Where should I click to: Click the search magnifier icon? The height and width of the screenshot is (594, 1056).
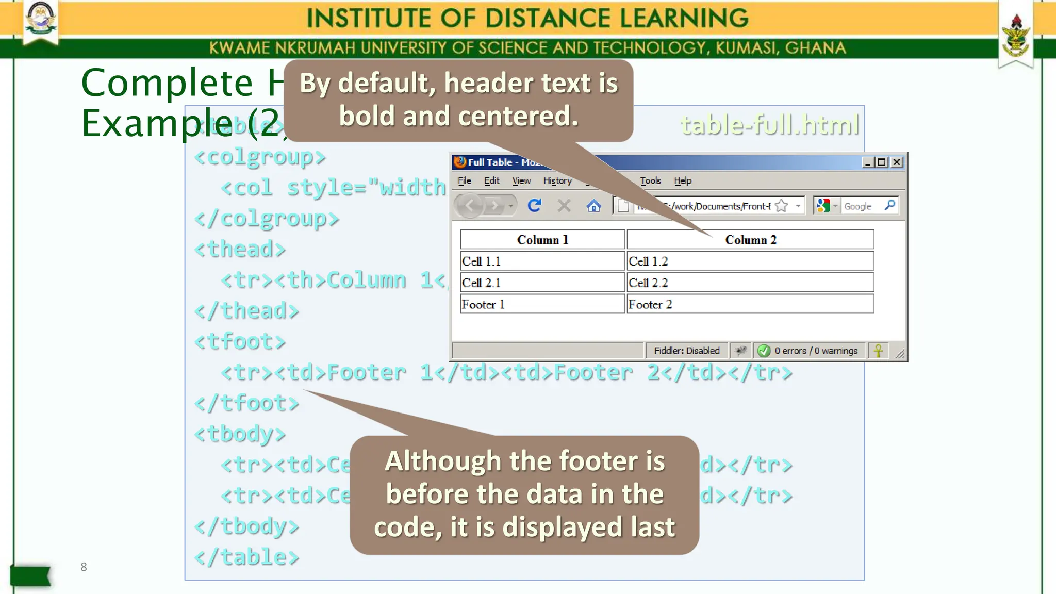tap(889, 205)
